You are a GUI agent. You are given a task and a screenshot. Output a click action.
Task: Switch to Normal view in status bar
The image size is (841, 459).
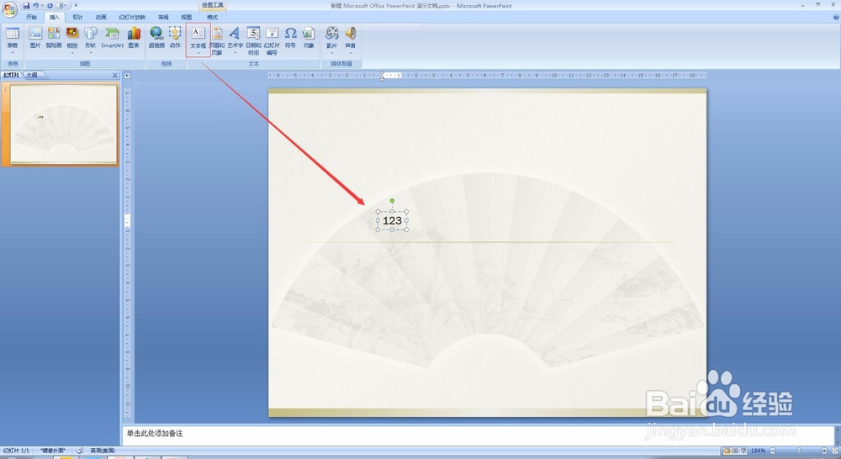click(x=727, y=451)
